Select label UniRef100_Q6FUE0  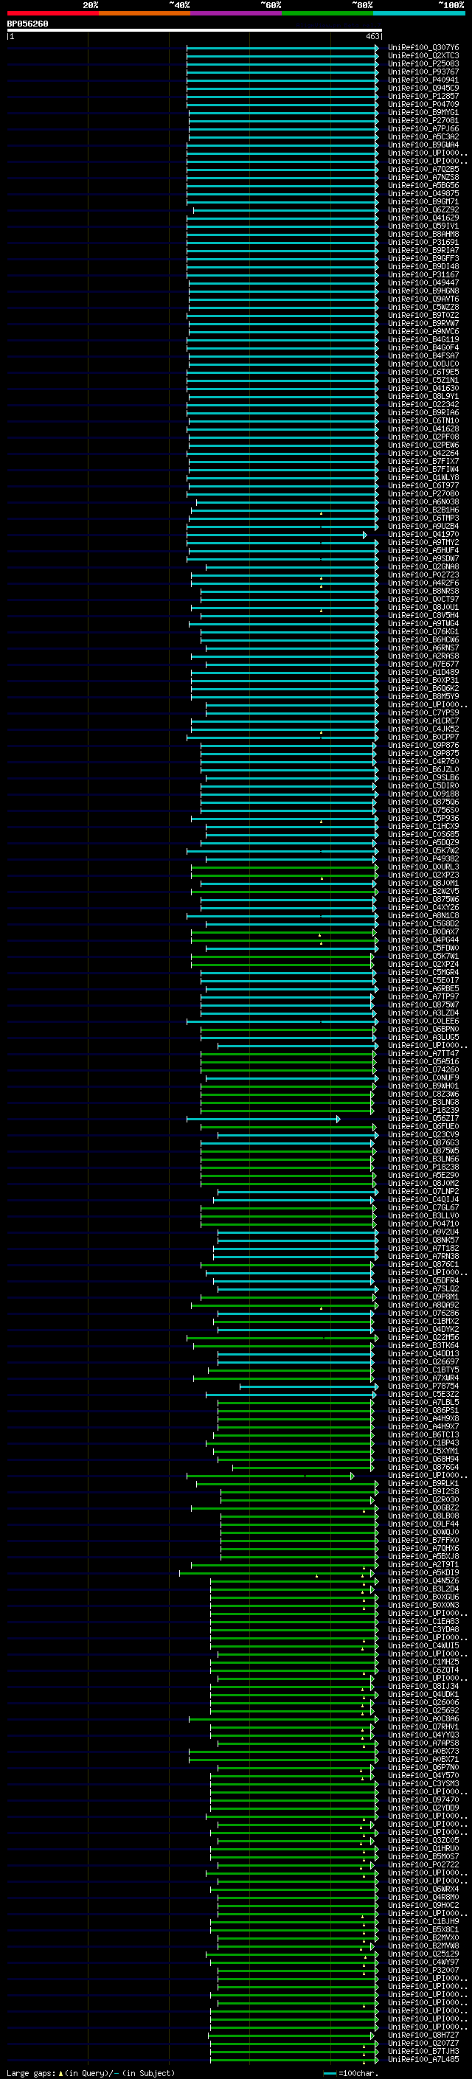tap(423, 1127)
